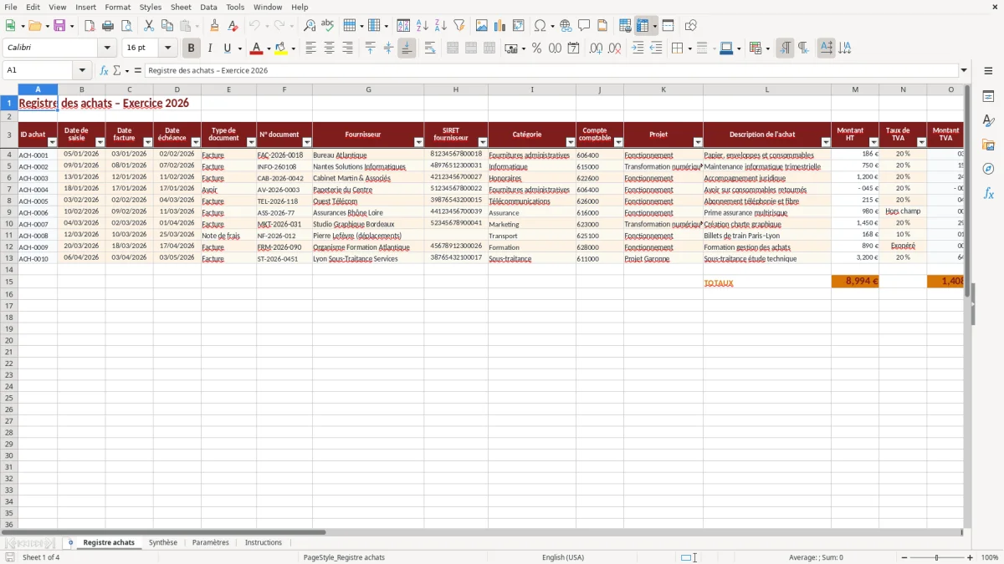This screenshot has height=564, width=1004.
Task: Switch to the Paramètres sheet tab
Action: 210,542
